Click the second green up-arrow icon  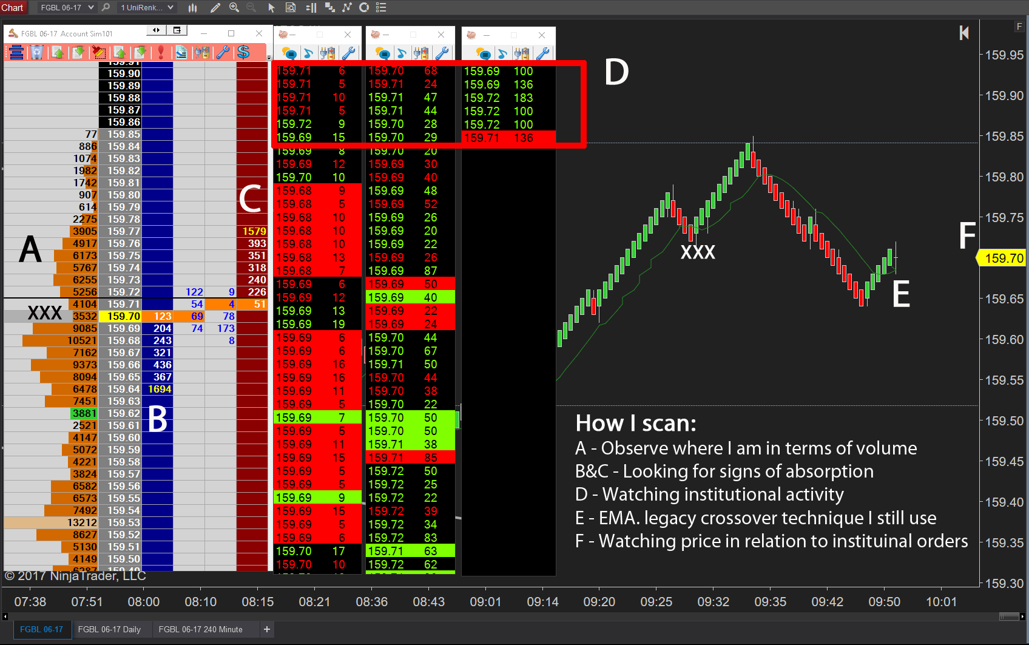pos(120,52)
